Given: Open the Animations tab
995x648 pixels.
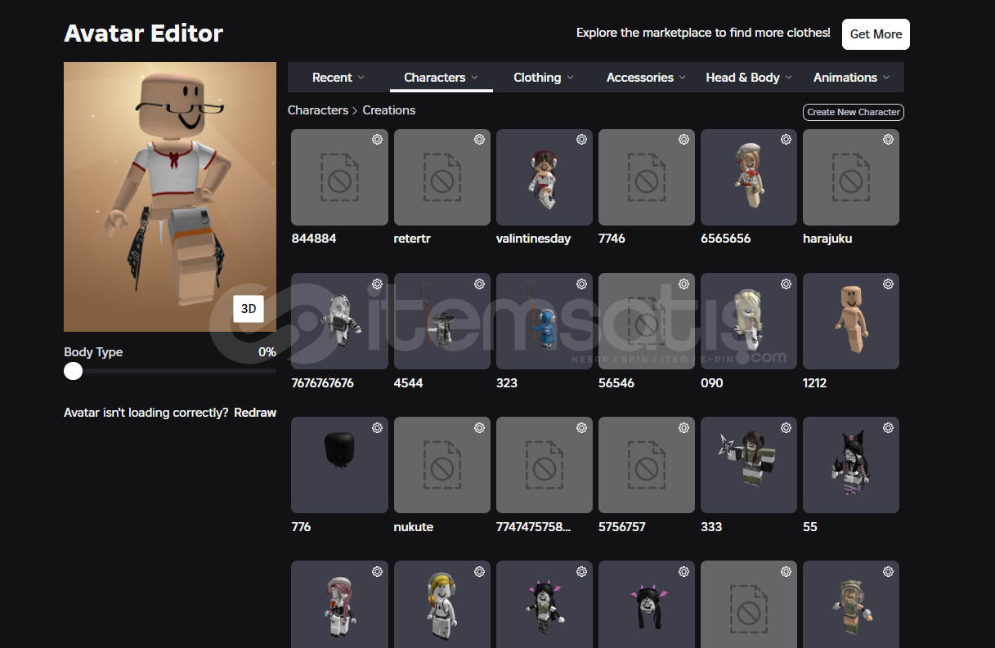Looking at the screenshot, I should (x=851, y=78).
